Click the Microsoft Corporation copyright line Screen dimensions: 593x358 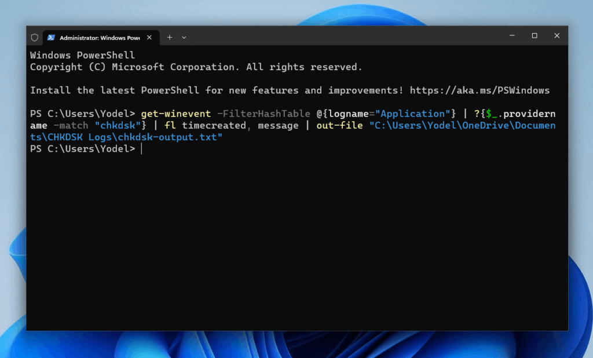coord(195,67)
